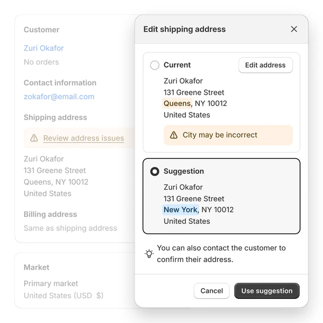Click the highlighted New York city text
Viewport: 323px width, 323px height.
point(180,209)
